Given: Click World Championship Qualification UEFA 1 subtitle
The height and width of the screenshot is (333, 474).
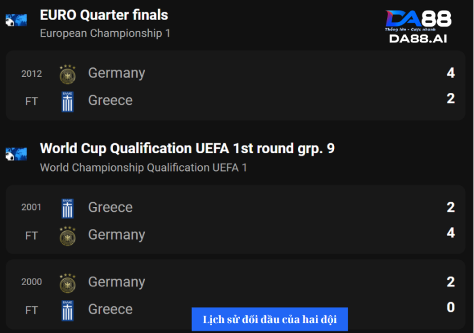Looking at the screenshot, I should click(x=143, y=167).
